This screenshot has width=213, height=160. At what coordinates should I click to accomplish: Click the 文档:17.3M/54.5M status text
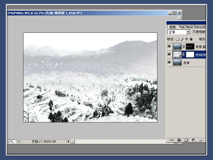(x=44, y=142)
